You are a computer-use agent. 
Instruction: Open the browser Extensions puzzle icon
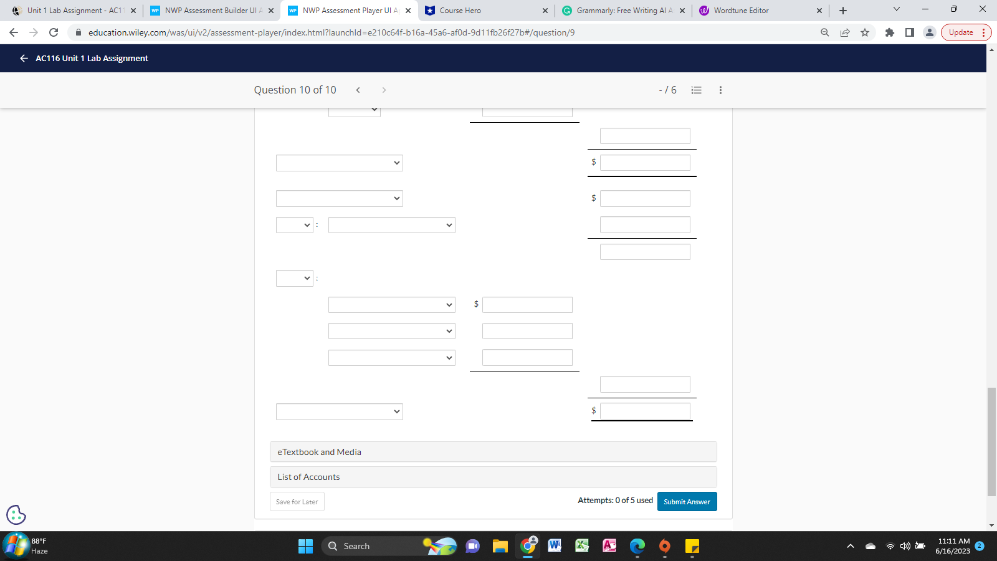(889, 32)
